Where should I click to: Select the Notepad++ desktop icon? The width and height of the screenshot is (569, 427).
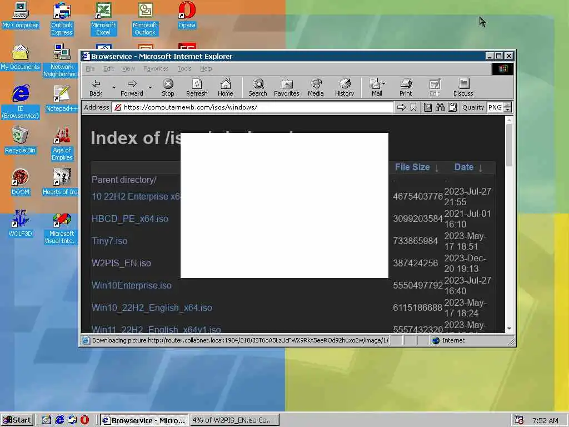click(61, 99)
